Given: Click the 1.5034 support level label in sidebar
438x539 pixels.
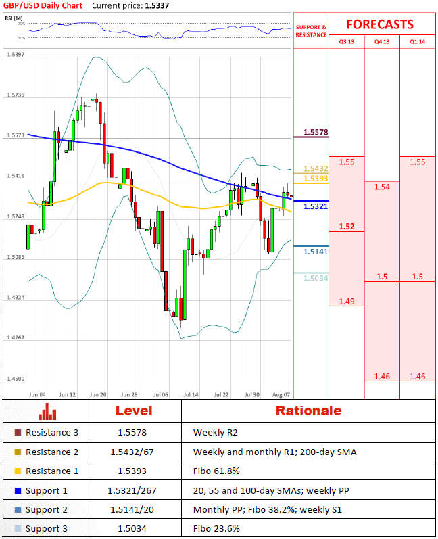Looking at the screenshot, I should click(316, 278).
